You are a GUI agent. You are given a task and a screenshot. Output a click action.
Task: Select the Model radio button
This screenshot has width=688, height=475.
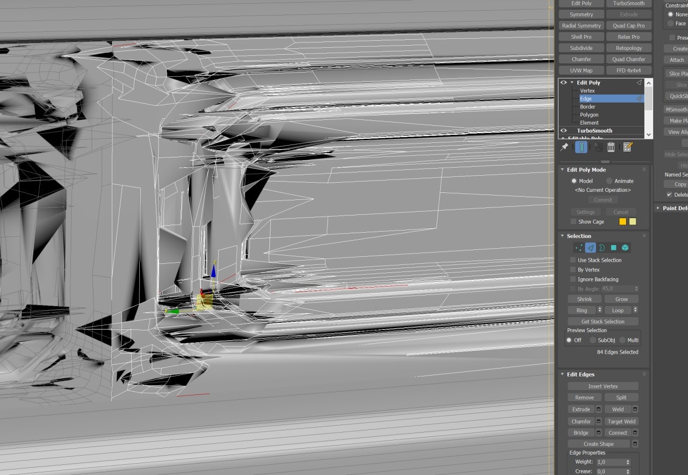pyautogui.click(x=574, y=181)
